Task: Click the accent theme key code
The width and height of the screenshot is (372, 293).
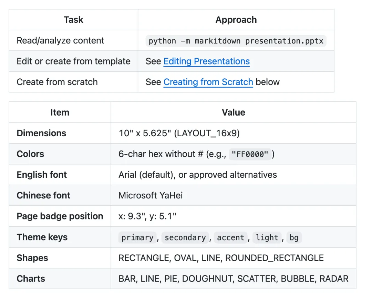Action: click(x=230, y=237)
